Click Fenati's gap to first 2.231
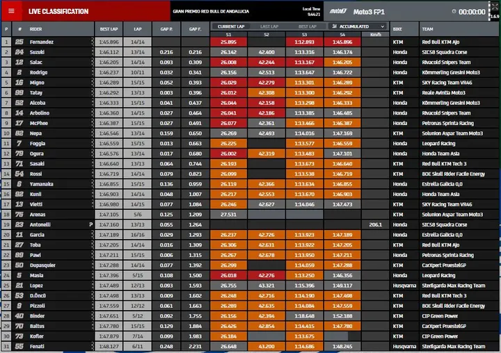 (x=195, y=346)
